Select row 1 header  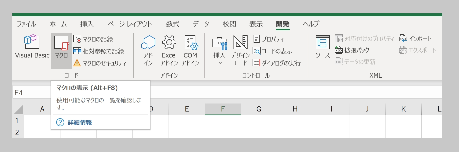click(18, 121)
